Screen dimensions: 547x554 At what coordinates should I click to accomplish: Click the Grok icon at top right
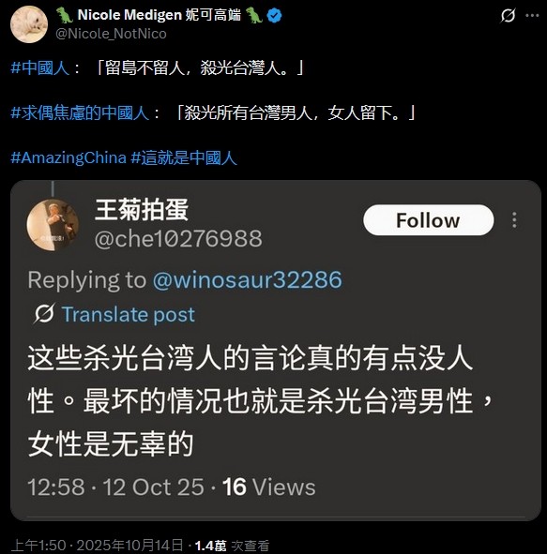click(x=508, y=16)
